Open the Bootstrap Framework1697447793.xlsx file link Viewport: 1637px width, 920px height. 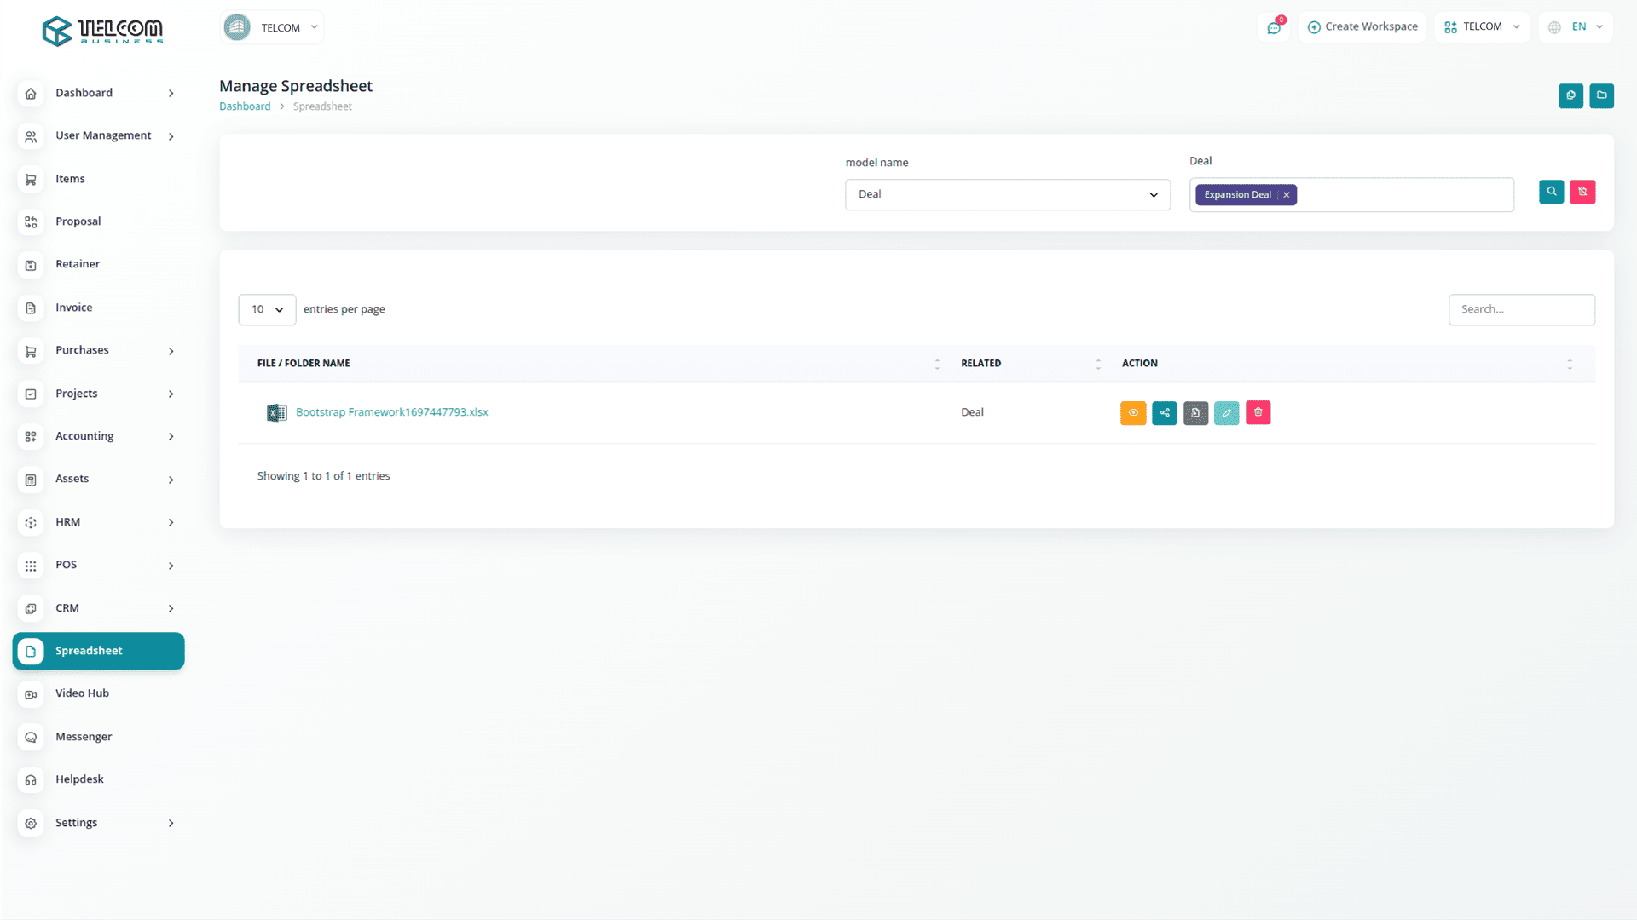[391, 412]
